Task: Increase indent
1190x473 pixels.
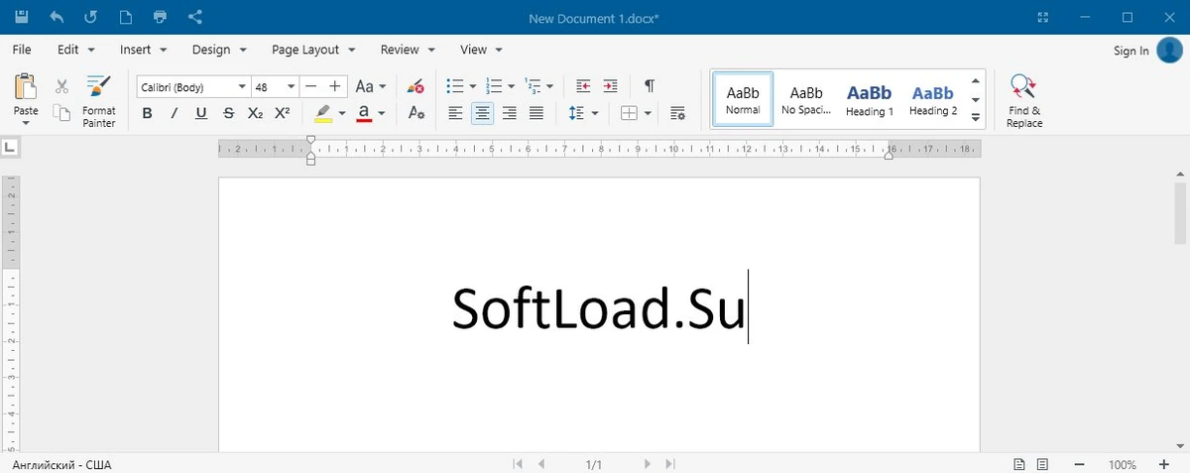Action: point(610,86)
